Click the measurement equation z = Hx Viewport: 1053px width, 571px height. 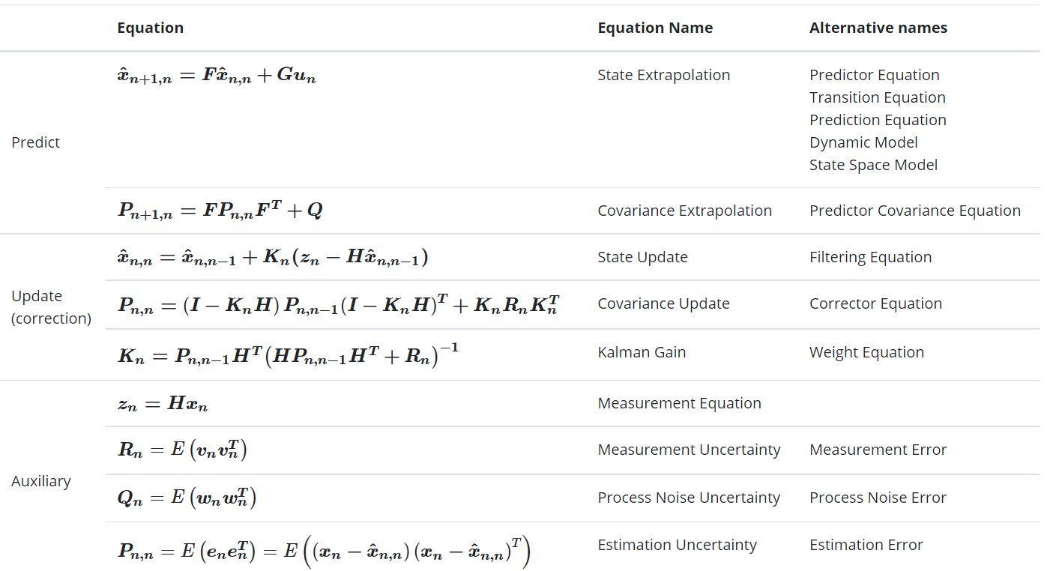tap(163, 405)
